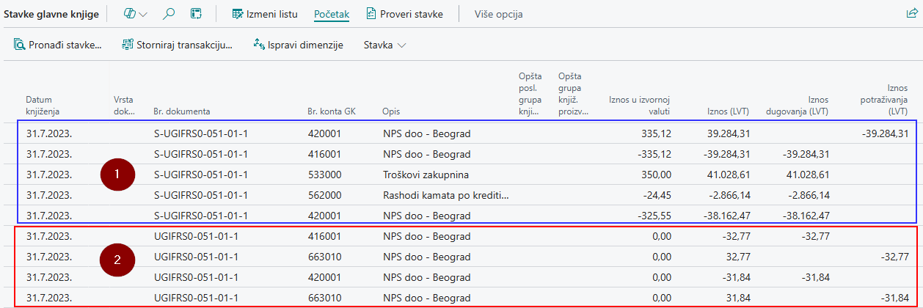
Task: Click the Iznos u izvornoj valuti column header
Action: click(640, 106)
